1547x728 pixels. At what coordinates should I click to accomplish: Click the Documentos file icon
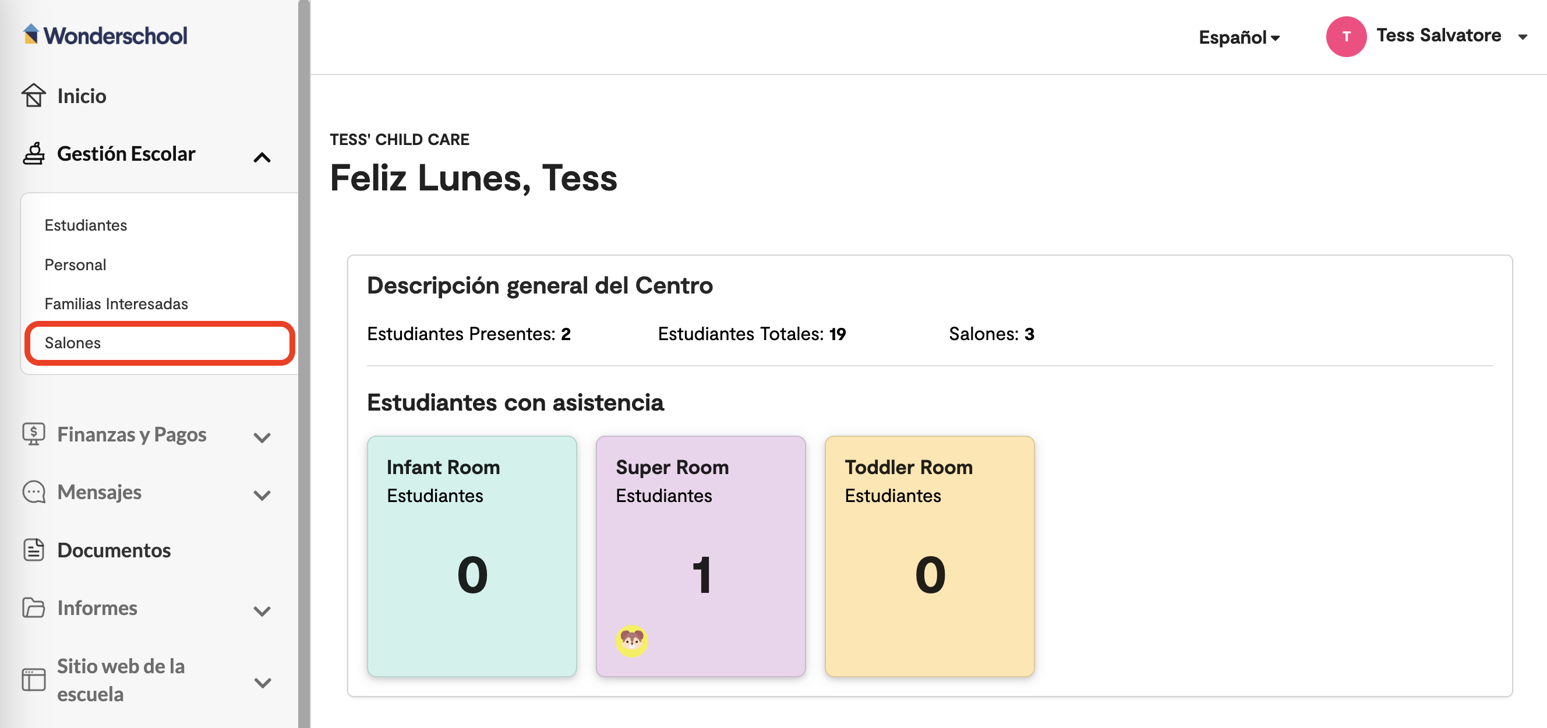(34, 550)
